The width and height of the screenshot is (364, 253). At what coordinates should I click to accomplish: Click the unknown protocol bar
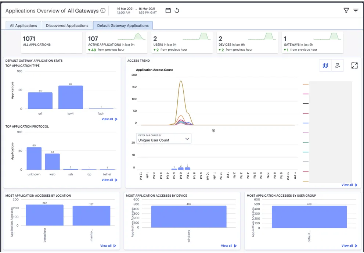34,158
